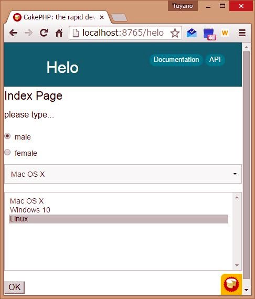Open the blue calendar extension icon
Viewport: 255px width, 299px height.
tap(209, 34)
